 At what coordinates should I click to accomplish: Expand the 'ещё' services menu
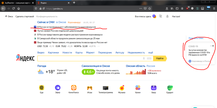tap(151, 53)
